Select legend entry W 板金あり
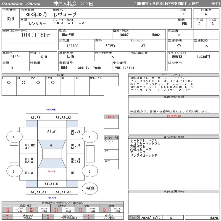Image resolution: width=221 pixels, height=221 pixels. (x=22, y=215)
